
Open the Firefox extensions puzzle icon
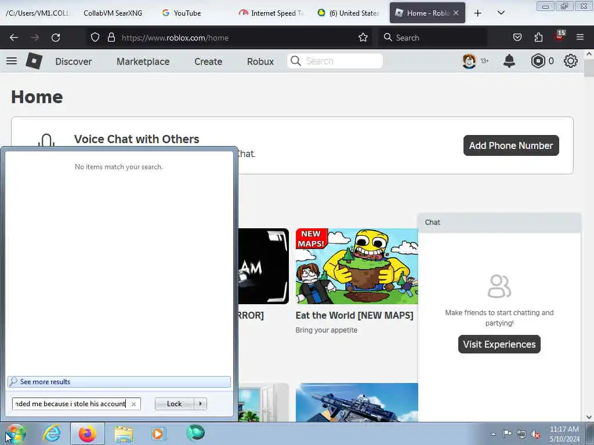[x=538, y=38]
